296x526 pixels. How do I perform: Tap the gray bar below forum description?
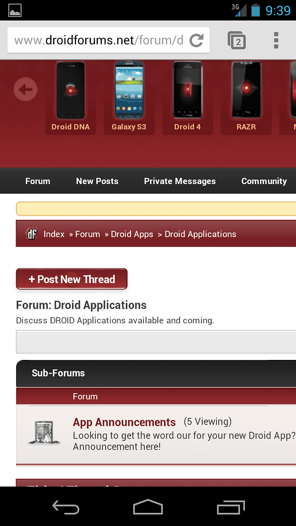[156, 341]
